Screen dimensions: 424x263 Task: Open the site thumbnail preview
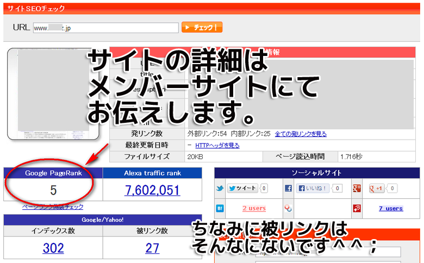pos(53,94)
